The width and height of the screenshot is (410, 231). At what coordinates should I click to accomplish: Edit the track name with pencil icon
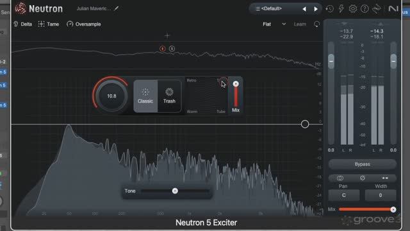pyautogui.click(x=117, y=8)
